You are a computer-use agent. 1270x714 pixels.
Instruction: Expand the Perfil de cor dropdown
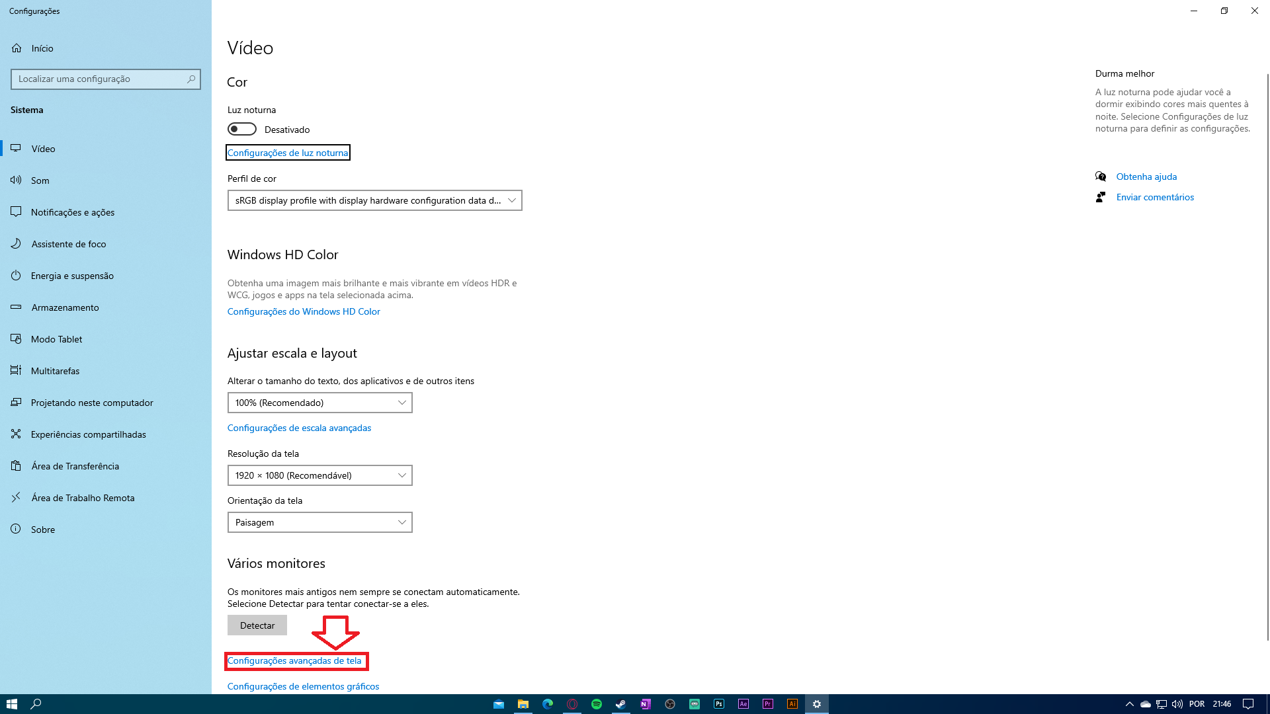(x=374, y=200)
